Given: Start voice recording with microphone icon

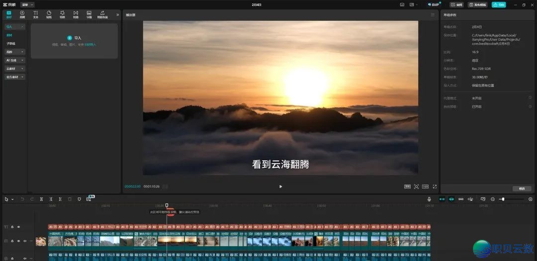Looking at the screenshot, I should coord(429,199).
